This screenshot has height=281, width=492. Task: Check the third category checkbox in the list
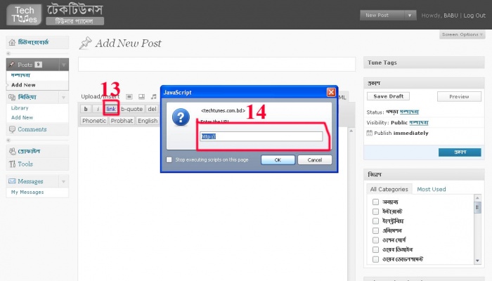pyautogui.click(x=375, y=221)
